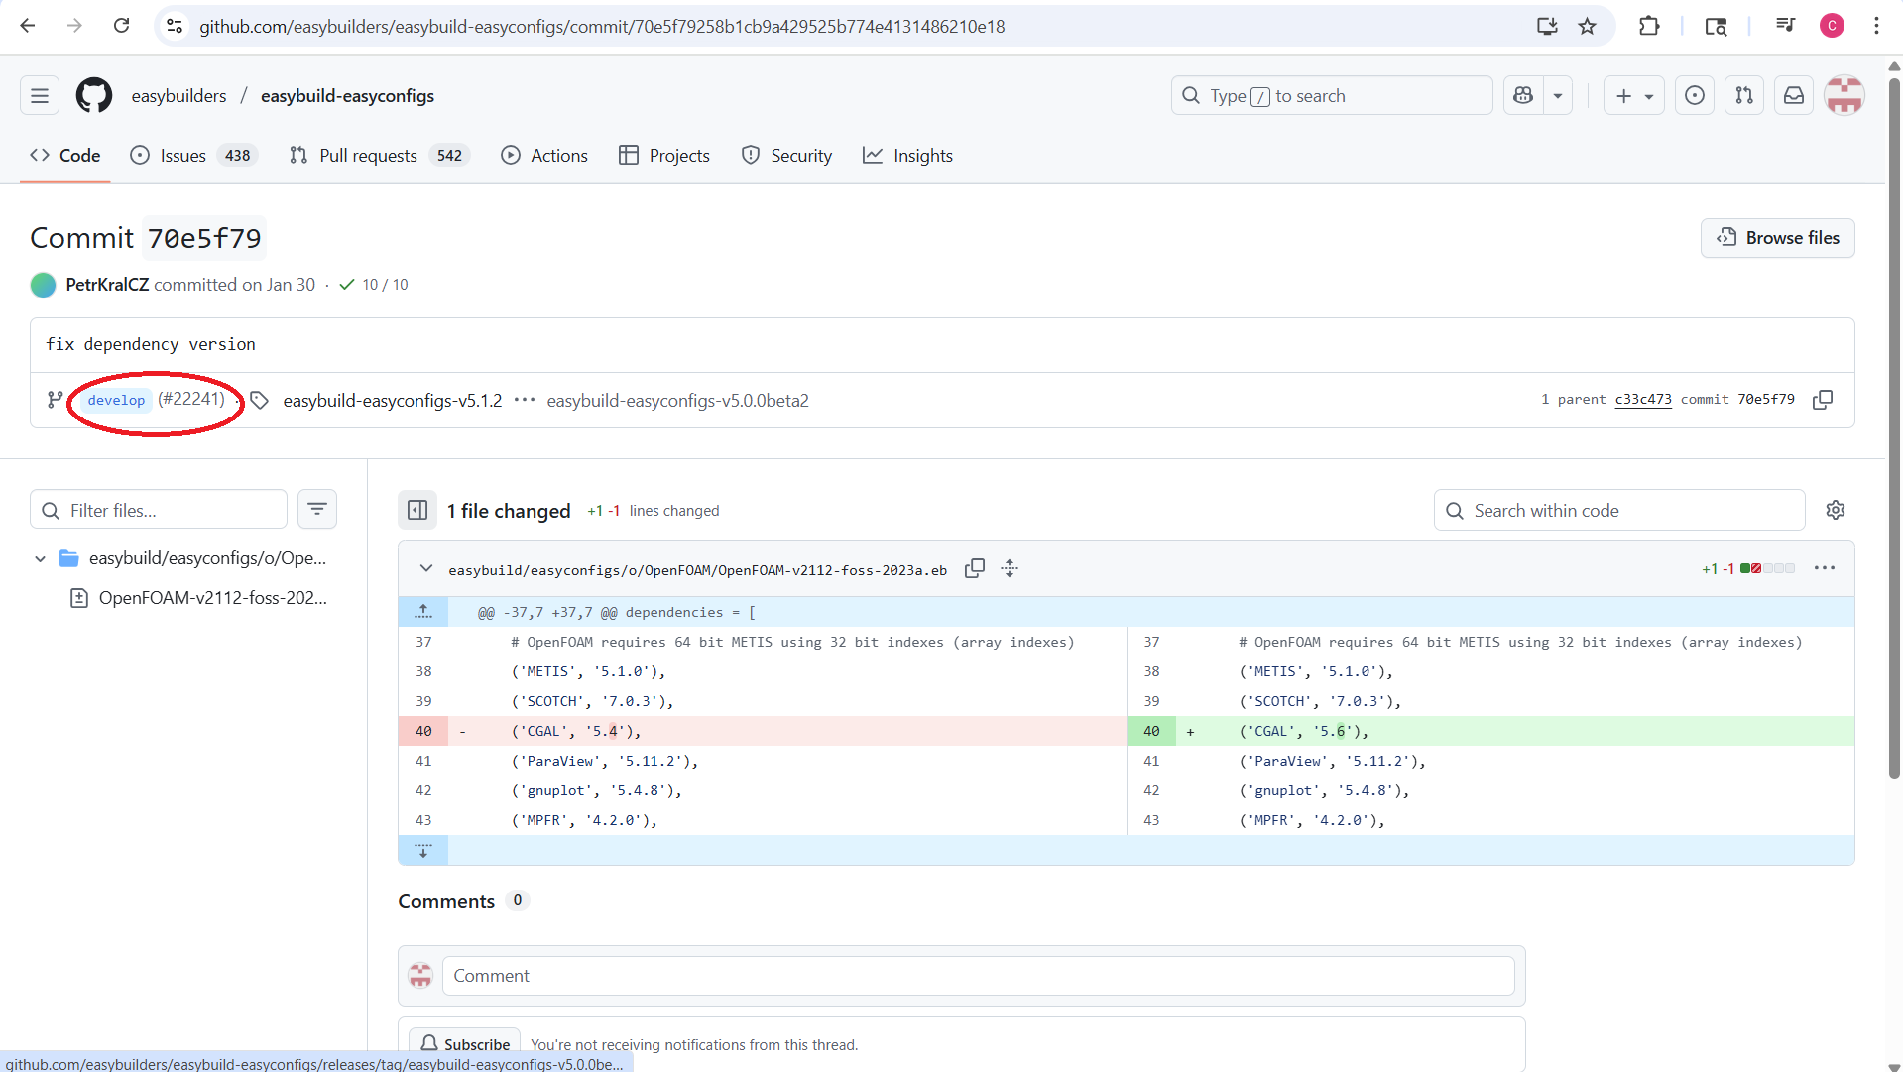Open the notifications inbox

[1793, 95]
